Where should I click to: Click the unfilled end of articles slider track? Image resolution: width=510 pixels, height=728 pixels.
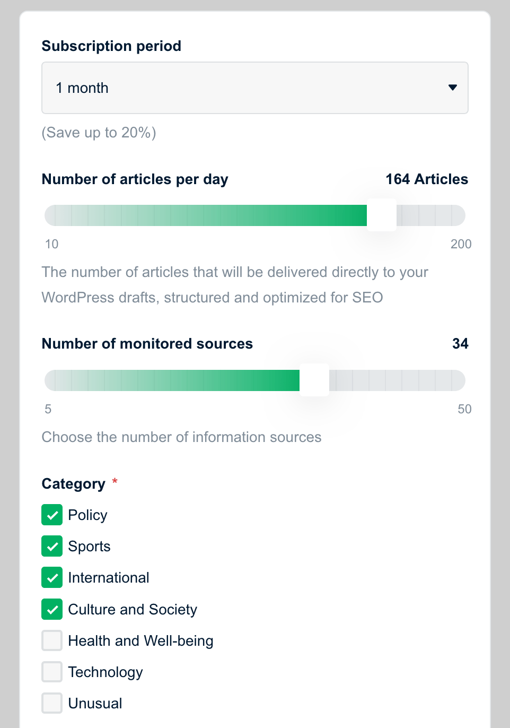click(x=432, y=215)
